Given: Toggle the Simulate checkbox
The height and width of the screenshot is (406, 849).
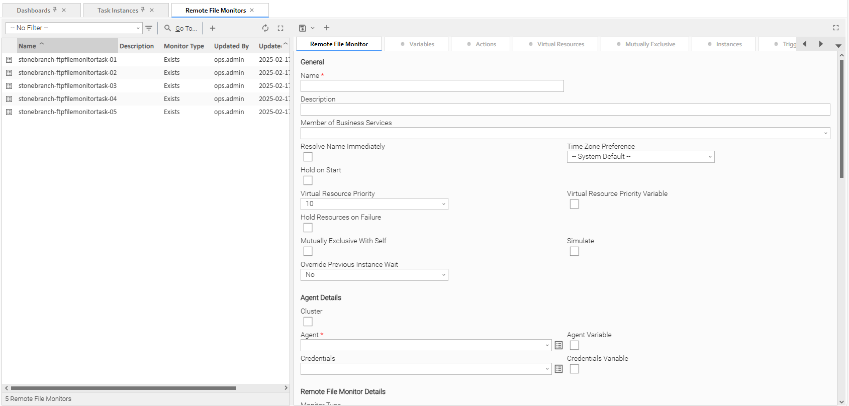Looking at the screenshot, I should (x=574, y=251).
